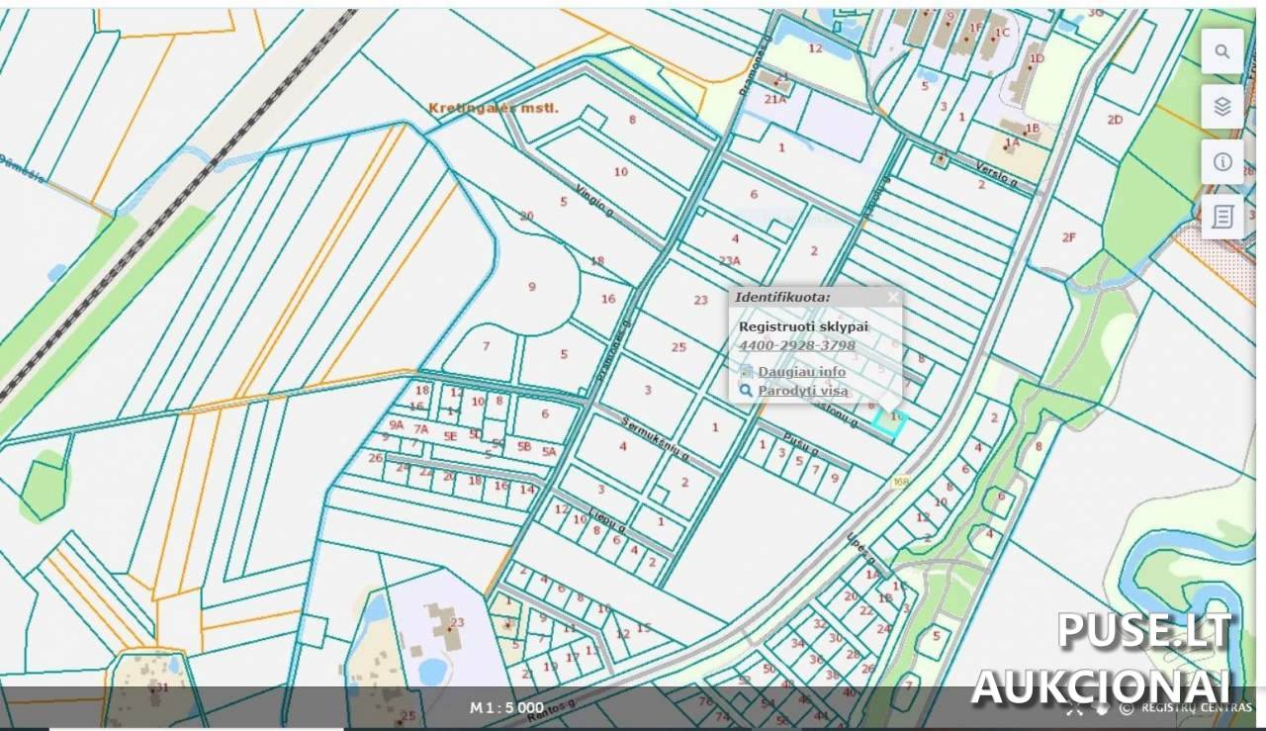
Task: Open the information tool button
Action: [x=1222, y=162]
